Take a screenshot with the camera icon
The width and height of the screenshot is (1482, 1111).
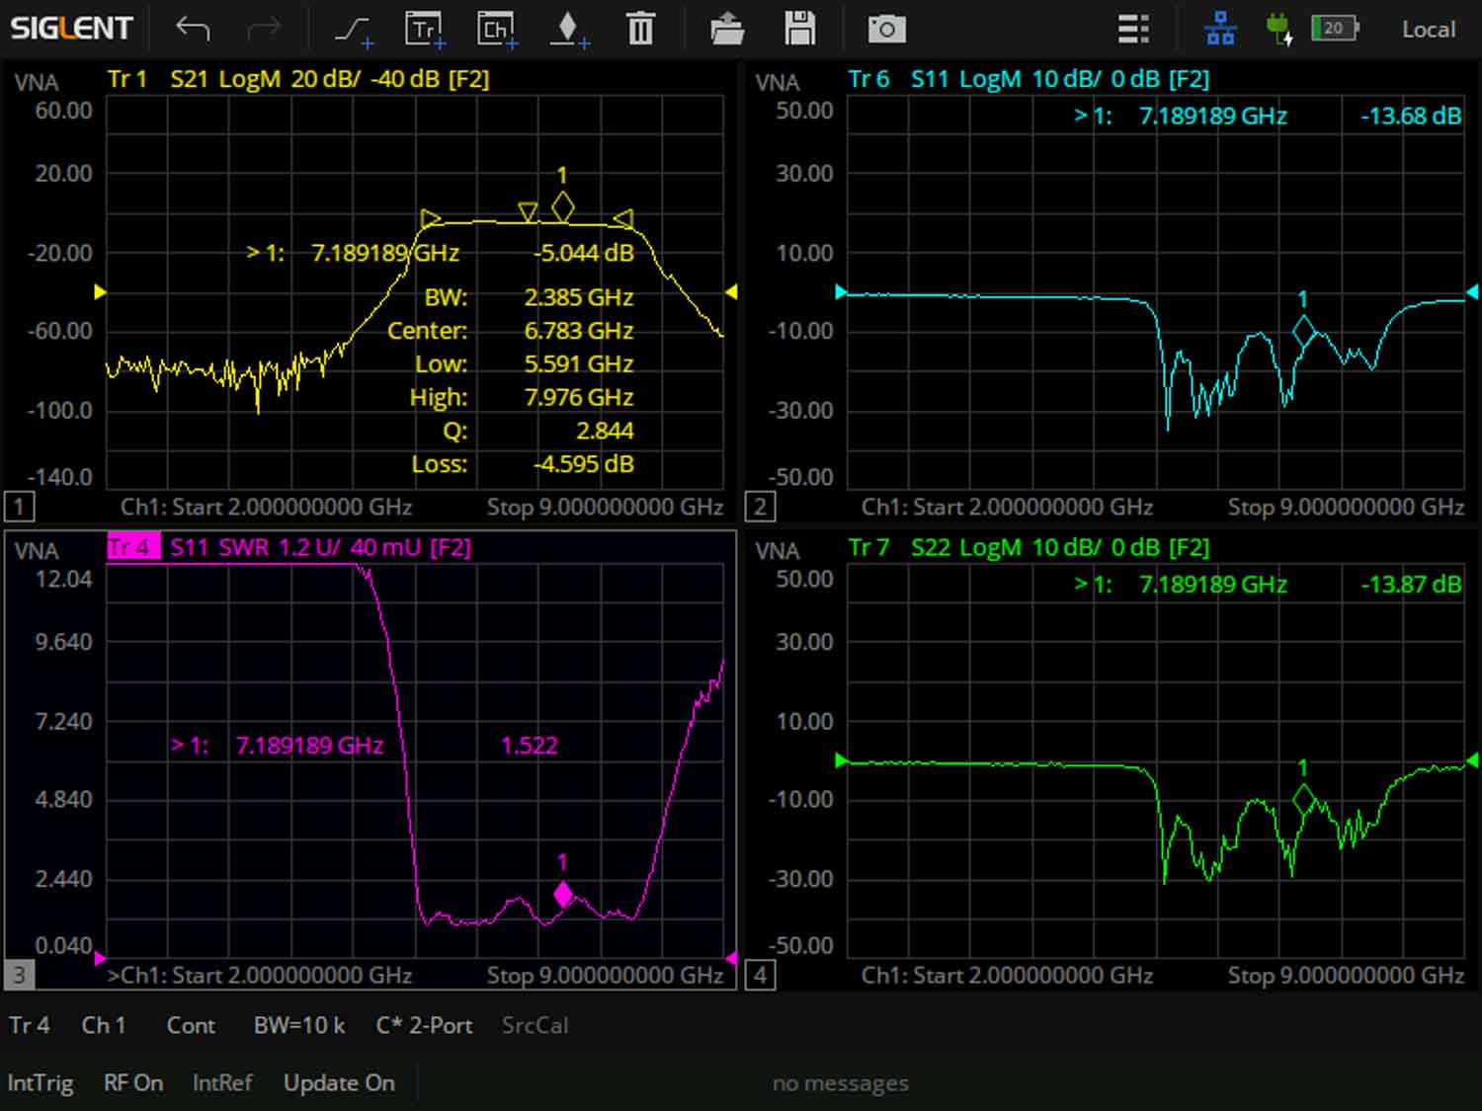(886, 30)
